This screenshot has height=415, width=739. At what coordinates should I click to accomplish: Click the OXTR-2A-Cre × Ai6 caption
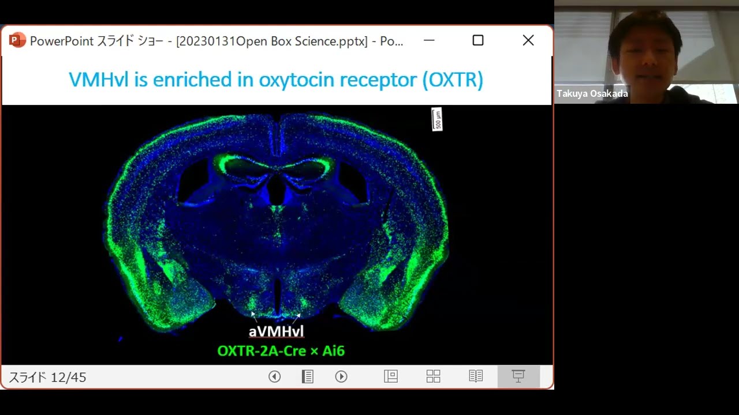coord(281,350)
